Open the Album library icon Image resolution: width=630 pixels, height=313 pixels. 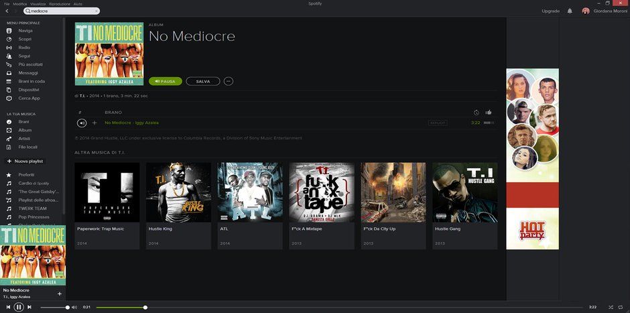tap(9, 130)
